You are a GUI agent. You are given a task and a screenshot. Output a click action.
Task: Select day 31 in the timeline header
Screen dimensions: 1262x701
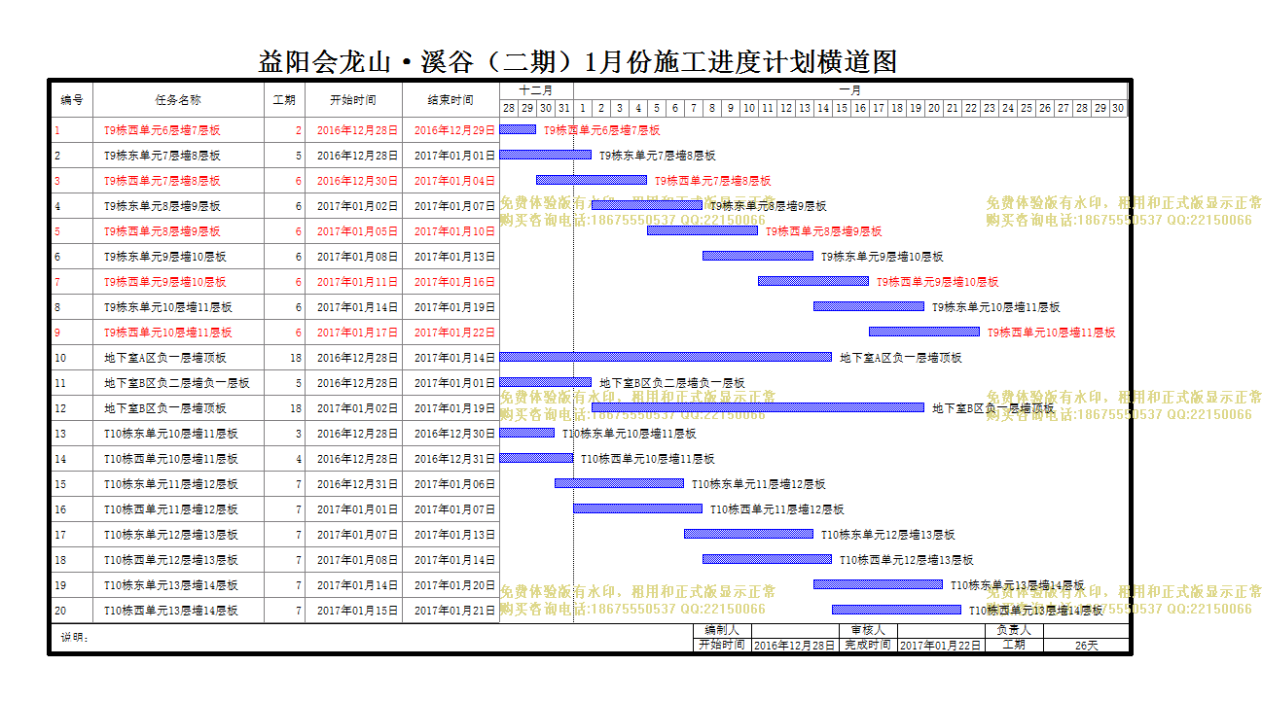(x=564, y=108)
